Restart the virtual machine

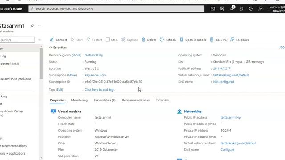[x=94, y=40]
